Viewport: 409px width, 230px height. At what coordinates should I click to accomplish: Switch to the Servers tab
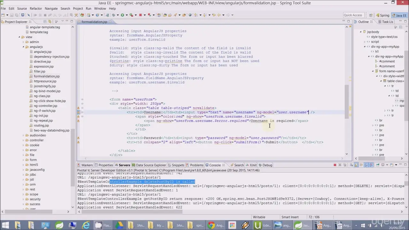point(122,165)
